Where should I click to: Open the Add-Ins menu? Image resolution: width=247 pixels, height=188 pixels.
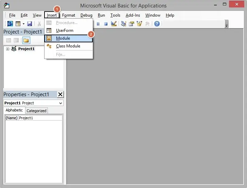pos(133,15)
